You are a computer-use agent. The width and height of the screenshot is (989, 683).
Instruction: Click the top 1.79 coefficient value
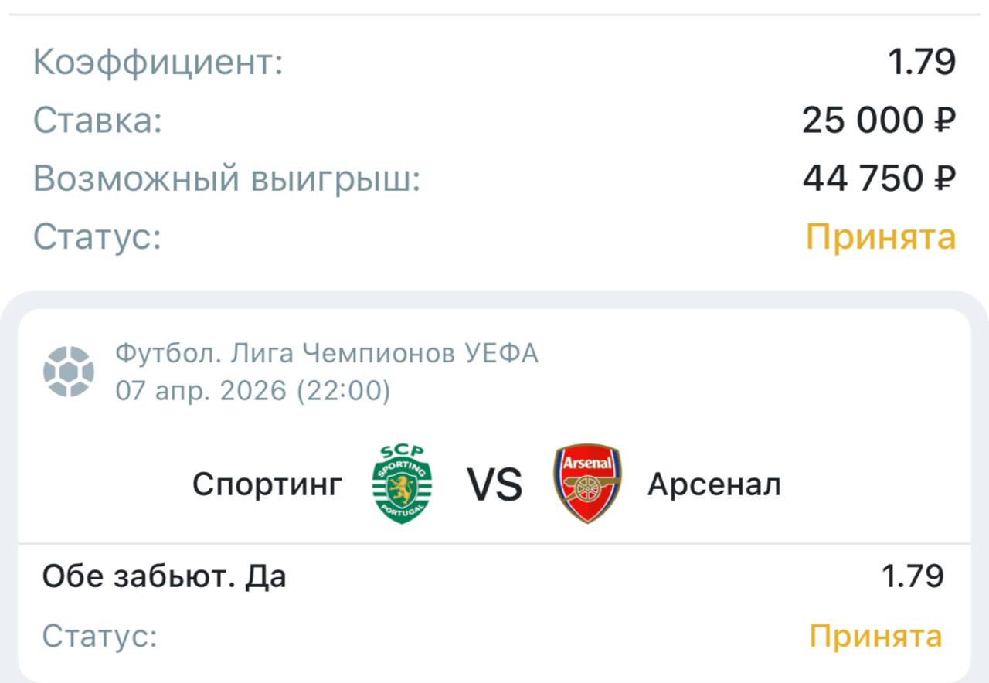pyautogui.click(x=921, y=63)
